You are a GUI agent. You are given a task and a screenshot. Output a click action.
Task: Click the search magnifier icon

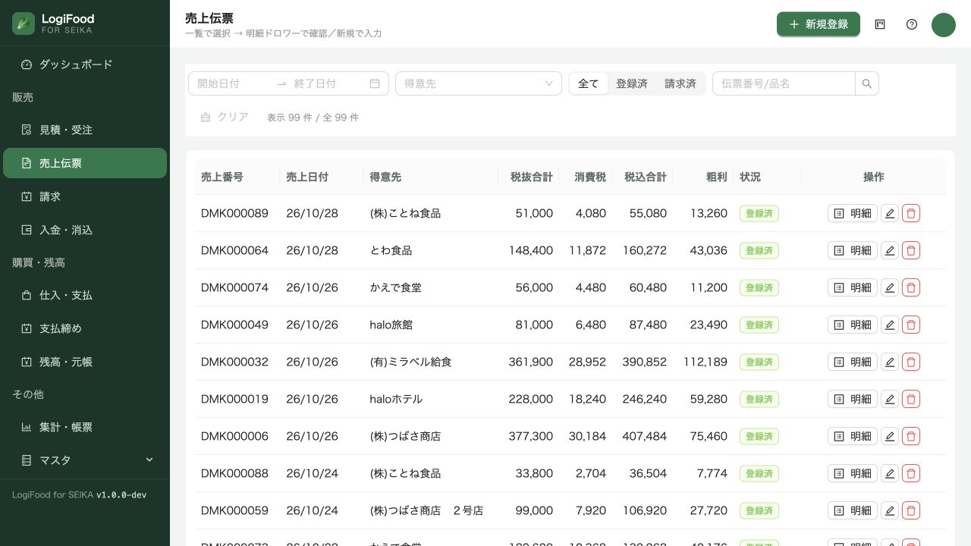pyautogui.click(x=867, y=83)
